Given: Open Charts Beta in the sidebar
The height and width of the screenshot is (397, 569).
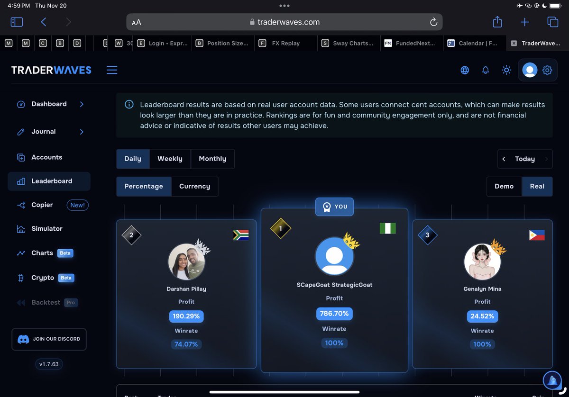Looking at the screenshot, I should point(45,253).
